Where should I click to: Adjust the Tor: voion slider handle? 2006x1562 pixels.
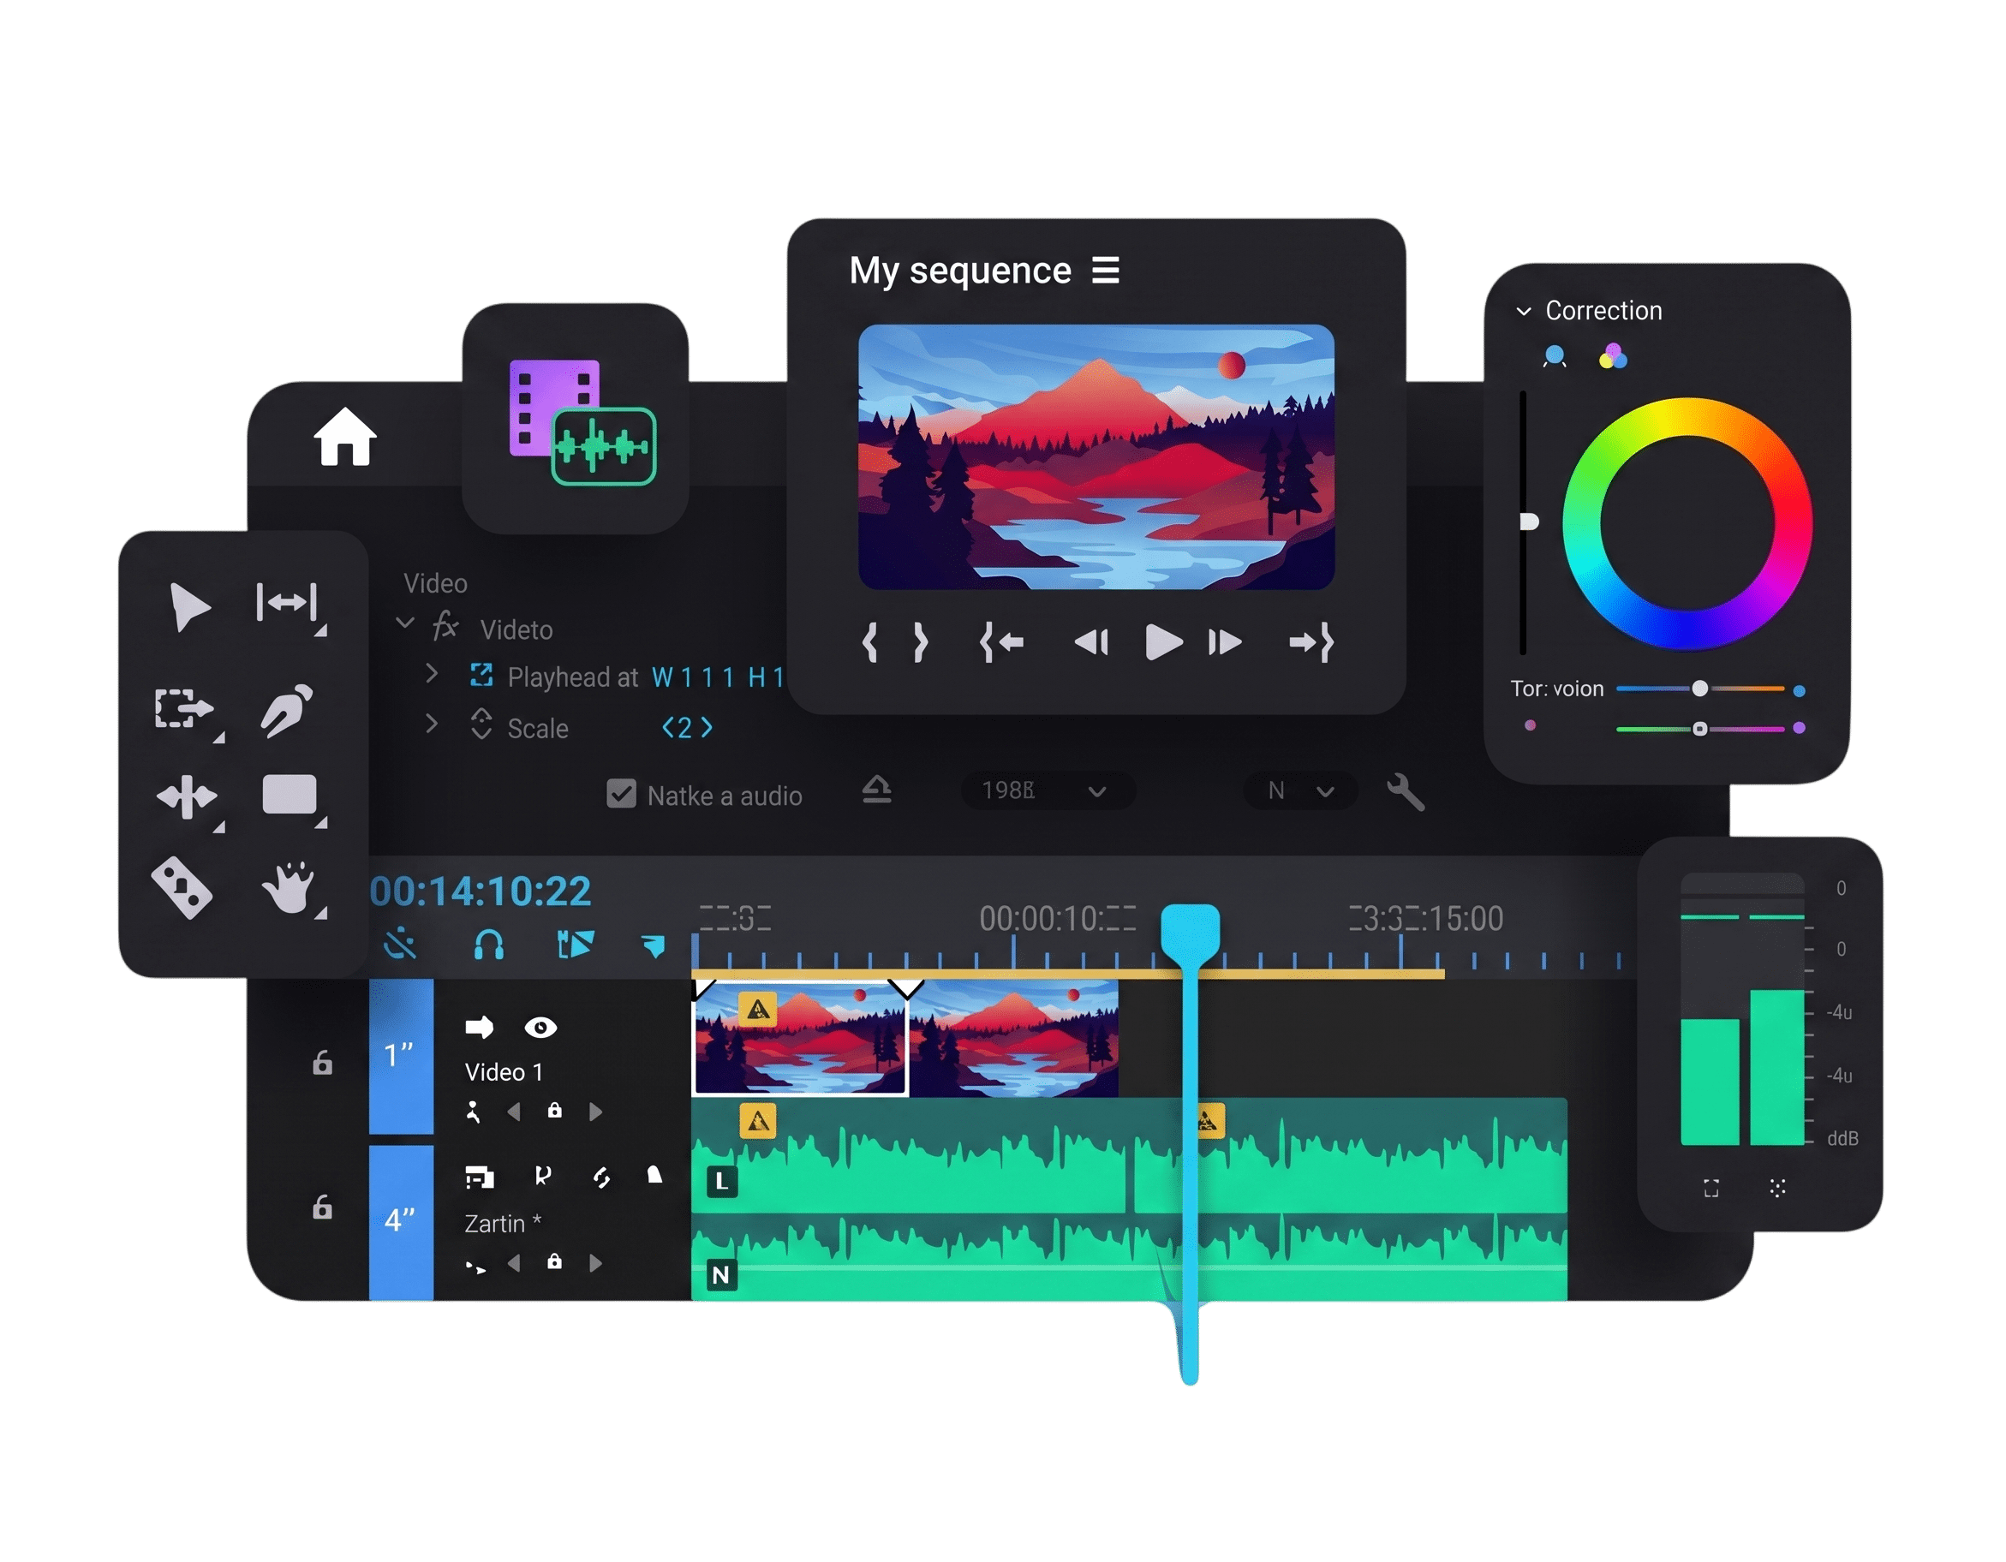(1701, 689)
